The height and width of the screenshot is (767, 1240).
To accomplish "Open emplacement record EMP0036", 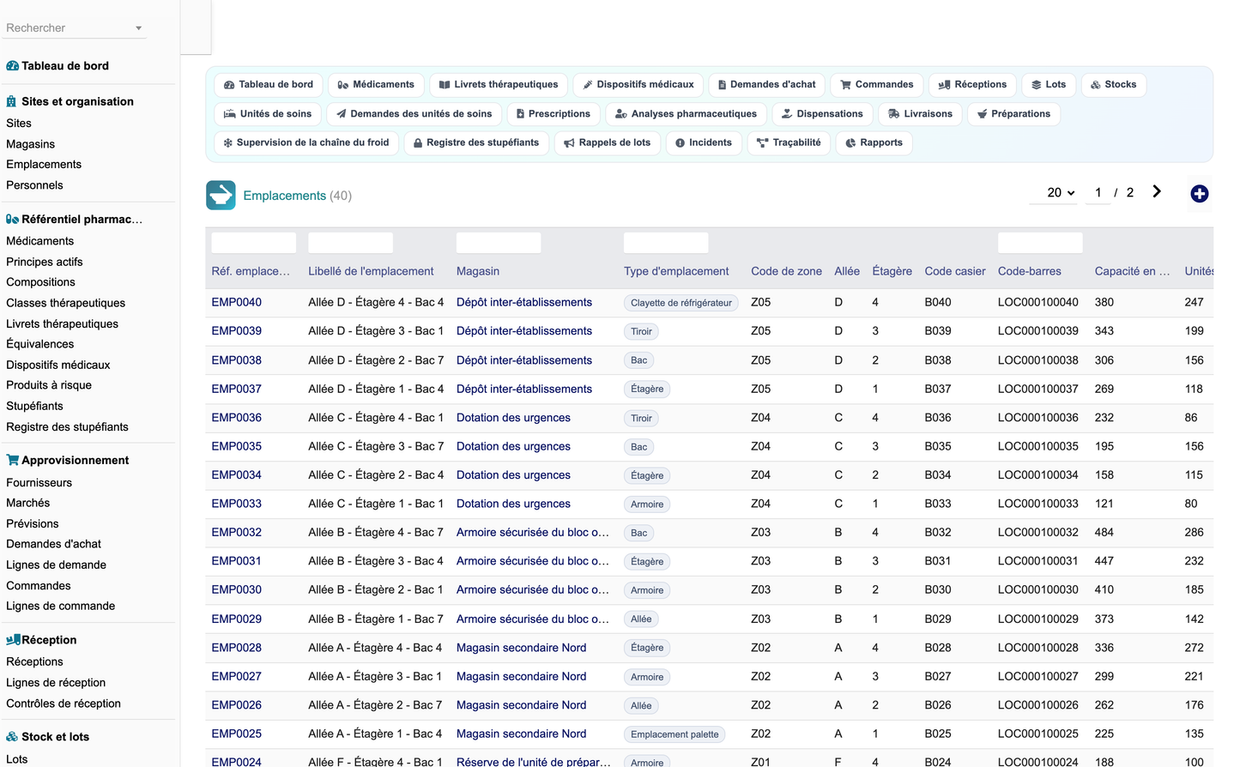I will 237,418.
